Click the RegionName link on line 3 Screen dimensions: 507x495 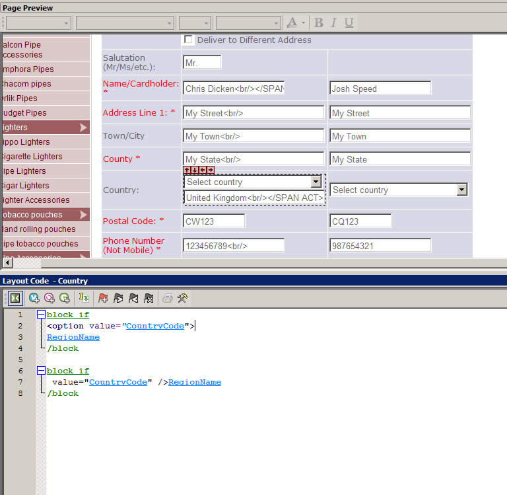73,337
